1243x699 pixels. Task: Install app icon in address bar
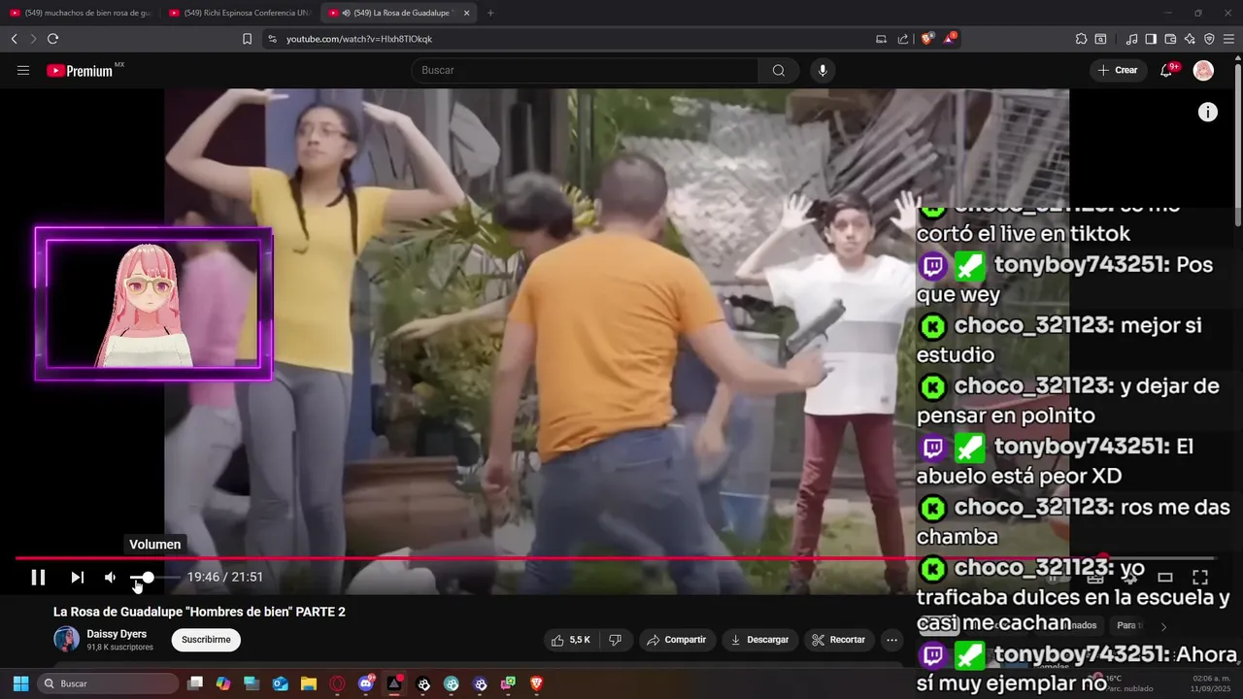coord(882,39)
